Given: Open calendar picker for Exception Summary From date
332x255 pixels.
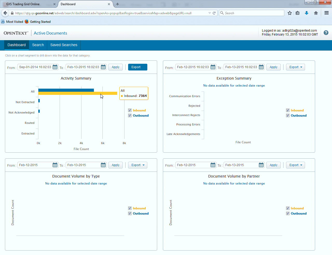Looking at the screenshot, I should (x=213, y=67).
